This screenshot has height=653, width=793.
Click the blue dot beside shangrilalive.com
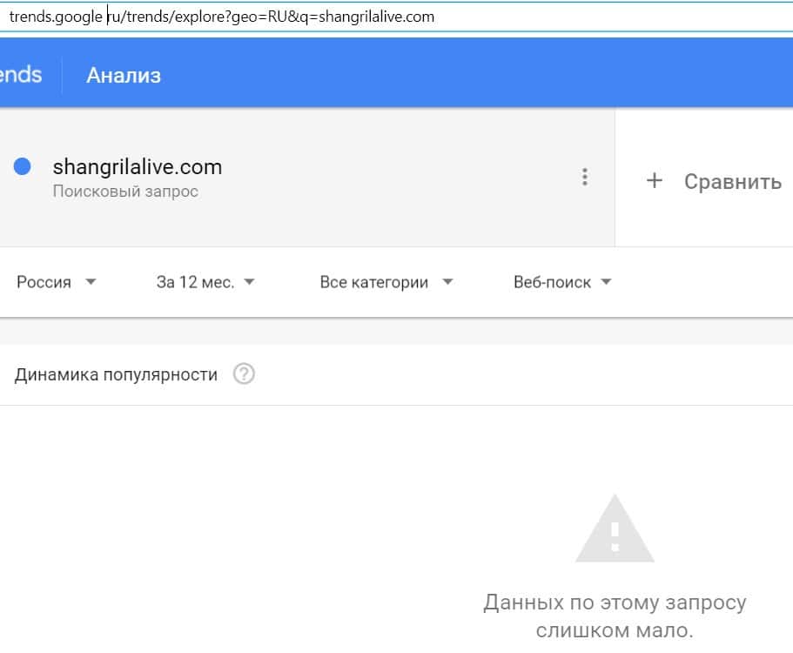24,167
